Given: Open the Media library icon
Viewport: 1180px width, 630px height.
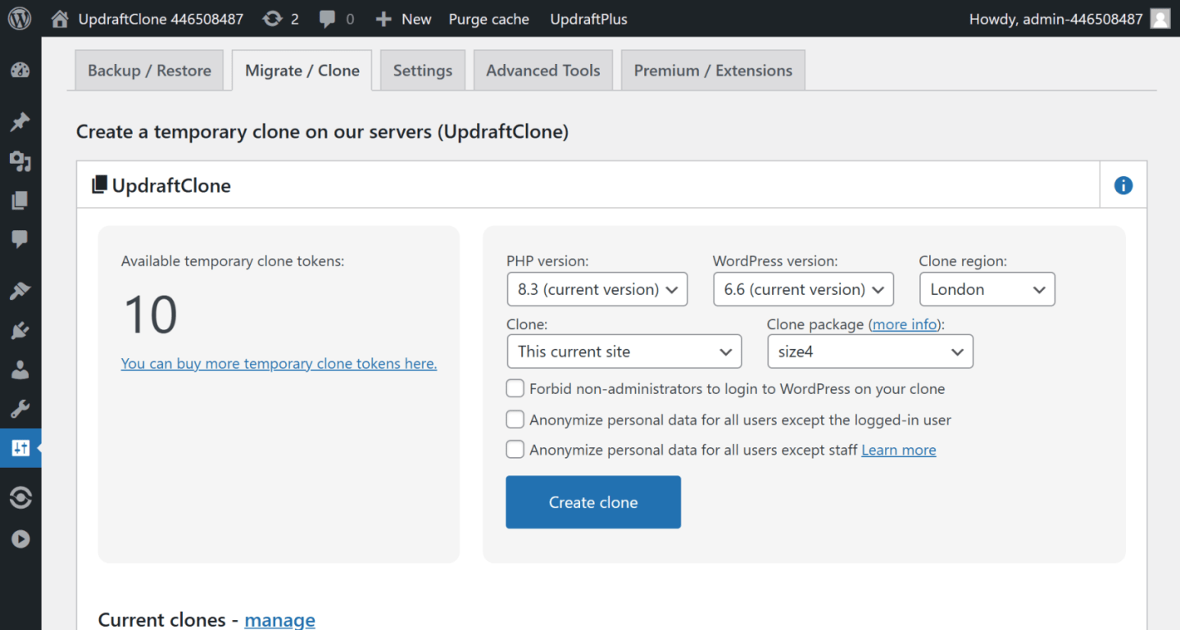Looking at the screenshot, I should tap(20, 161).
